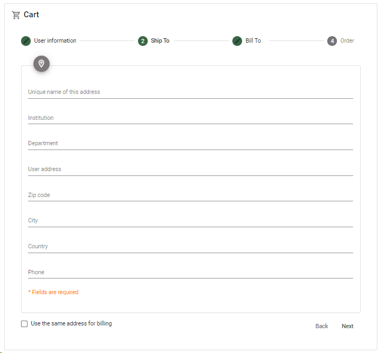Click into the Department field
Image resolution: width=379 pixels, height=353 pixels.
190,144
